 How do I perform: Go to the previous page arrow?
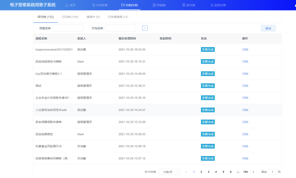pyautogui.click(x=186, y=172)
